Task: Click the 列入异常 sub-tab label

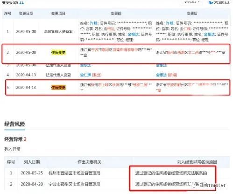Action: click(x=12, y=149)
